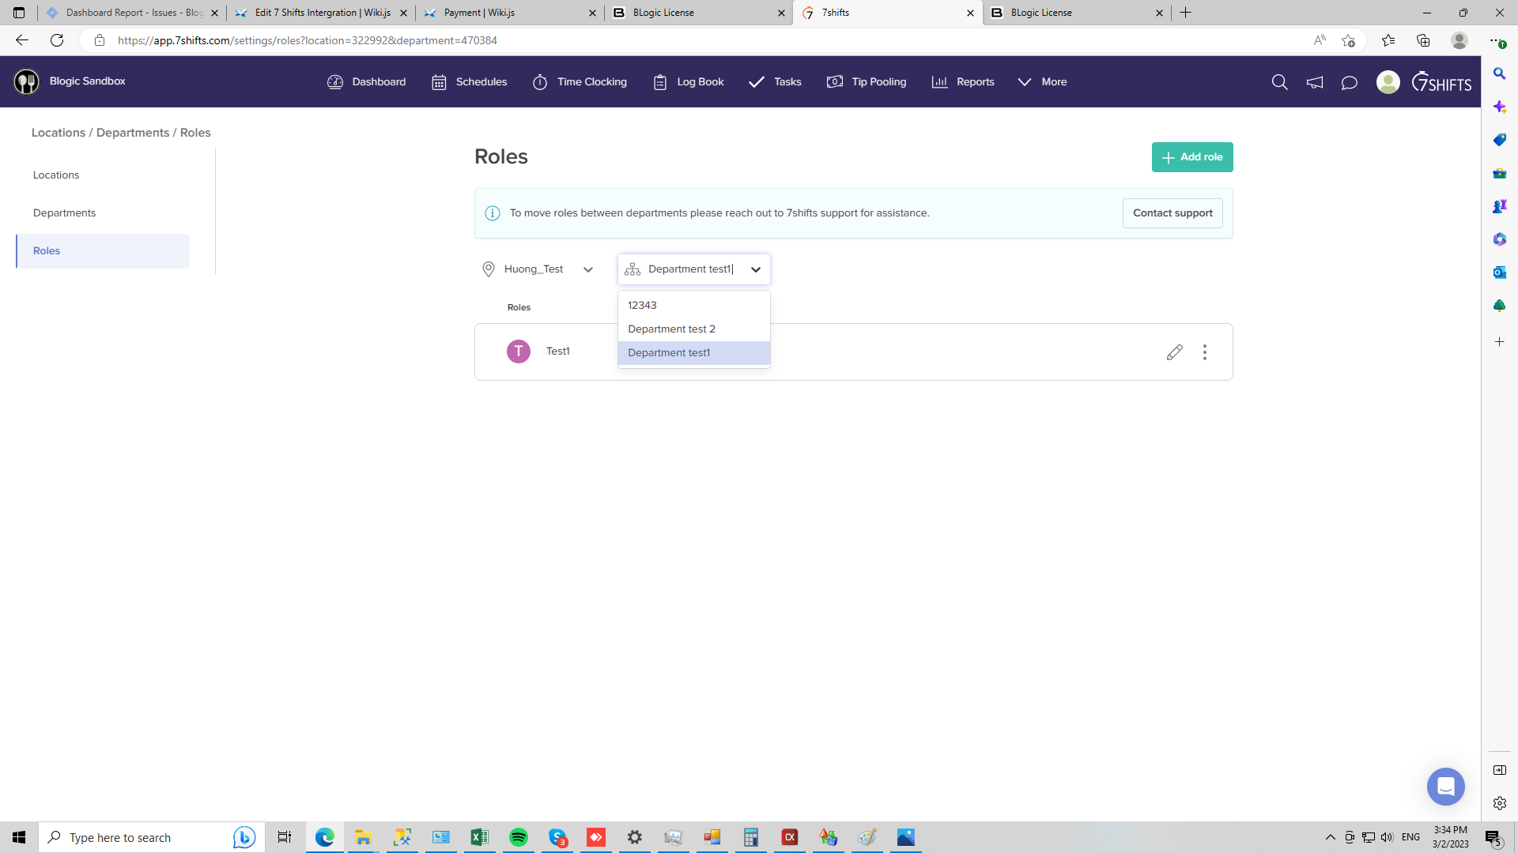The image size is (1518, 853).
Task: Expand the More navigation menu
Action: click(1042, 82)
